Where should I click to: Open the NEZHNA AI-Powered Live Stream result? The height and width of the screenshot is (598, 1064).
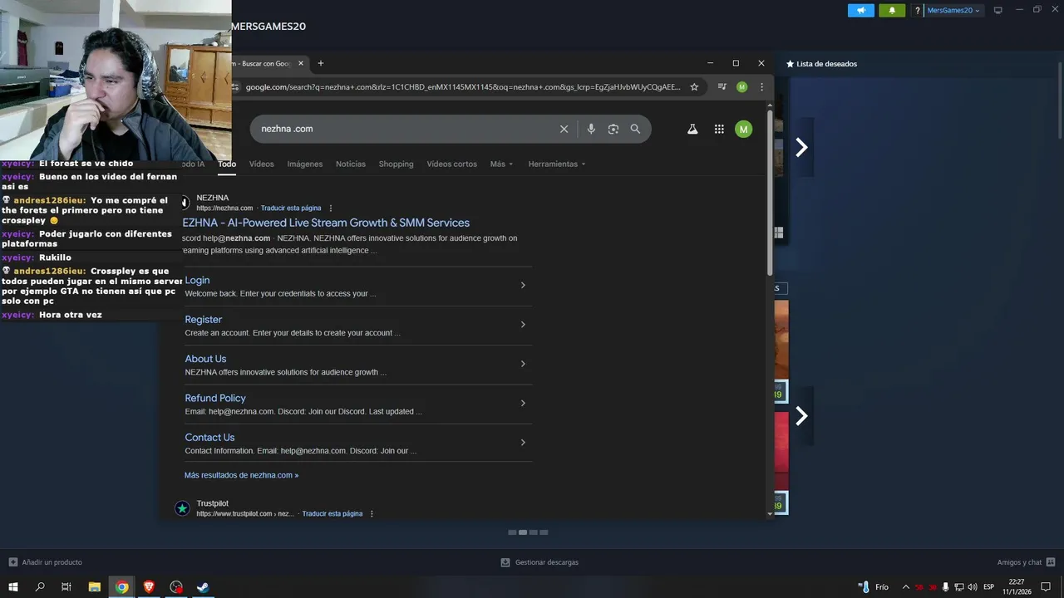326,223
